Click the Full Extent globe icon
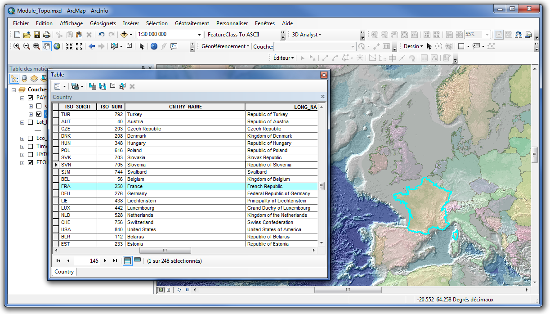The height and width of the screenshot is (314, 550). (57, 46)
